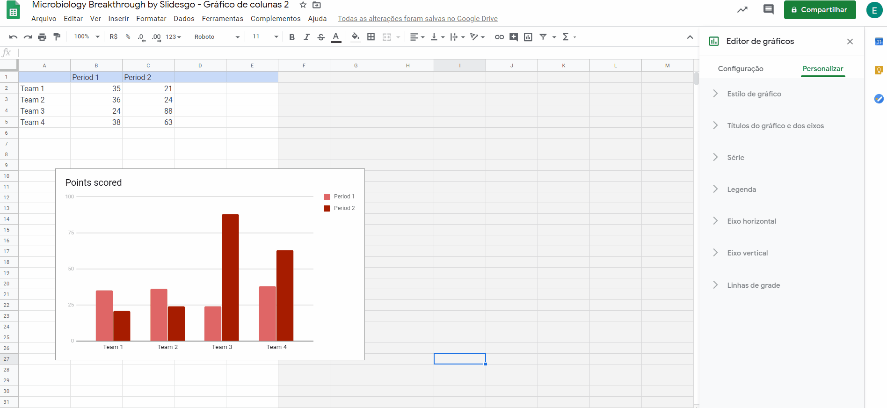Select the chart title Points scored
Viewport: 887px width, 408px height.
[x=94, y=182]
